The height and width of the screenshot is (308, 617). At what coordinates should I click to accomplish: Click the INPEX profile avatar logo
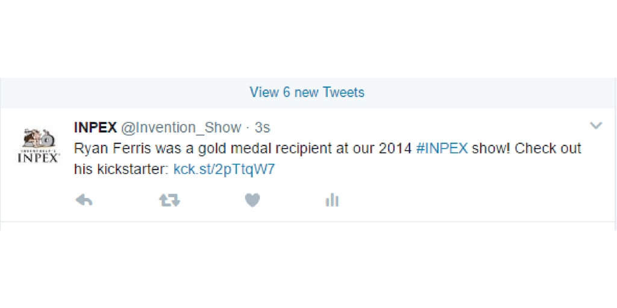pos(39,146)
